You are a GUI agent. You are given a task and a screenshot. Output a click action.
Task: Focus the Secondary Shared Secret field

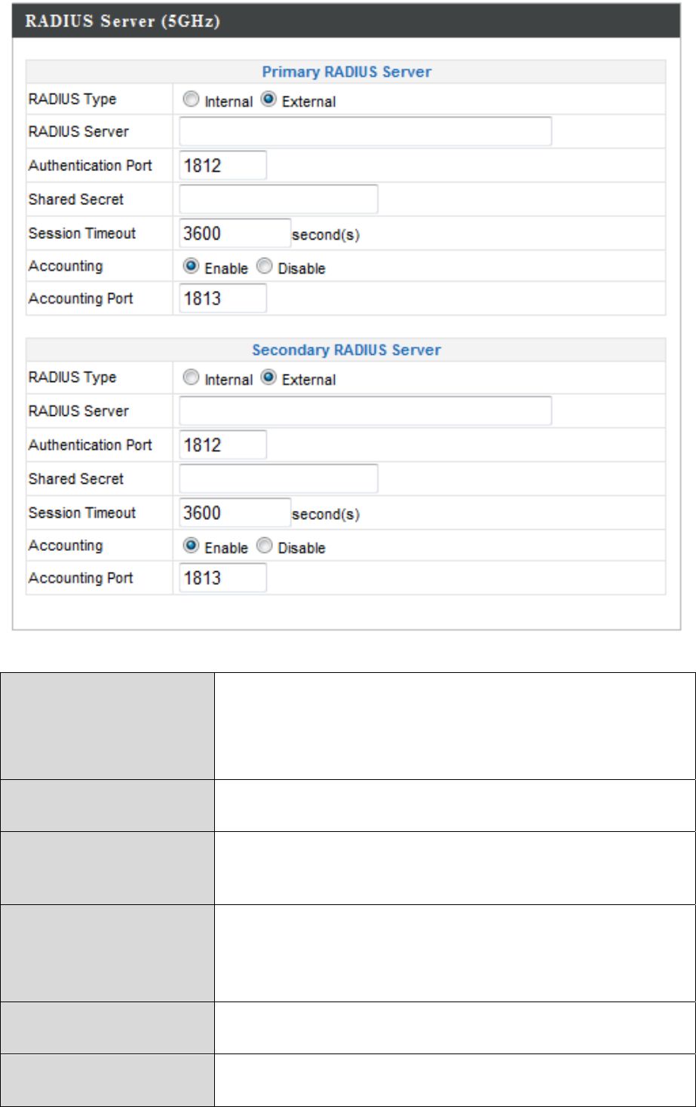(x=278, y=479)
